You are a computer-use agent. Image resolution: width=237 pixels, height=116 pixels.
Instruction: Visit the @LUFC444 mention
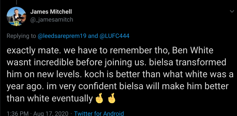click(x=114, y=36)
